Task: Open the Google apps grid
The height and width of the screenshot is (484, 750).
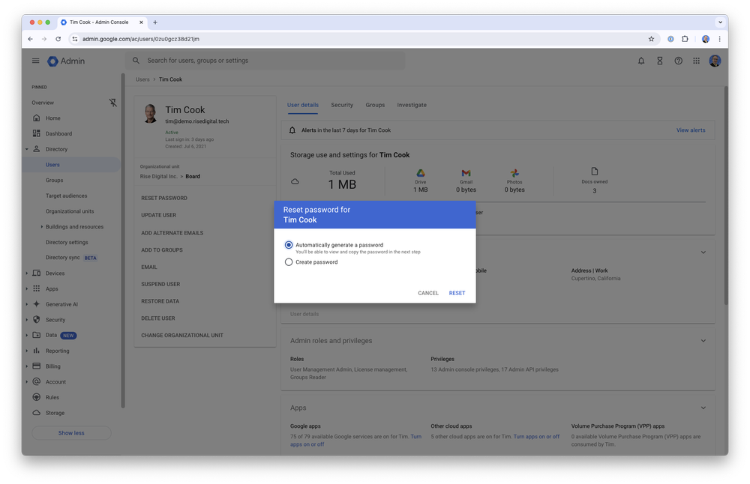Action: (x=697, y=61)
